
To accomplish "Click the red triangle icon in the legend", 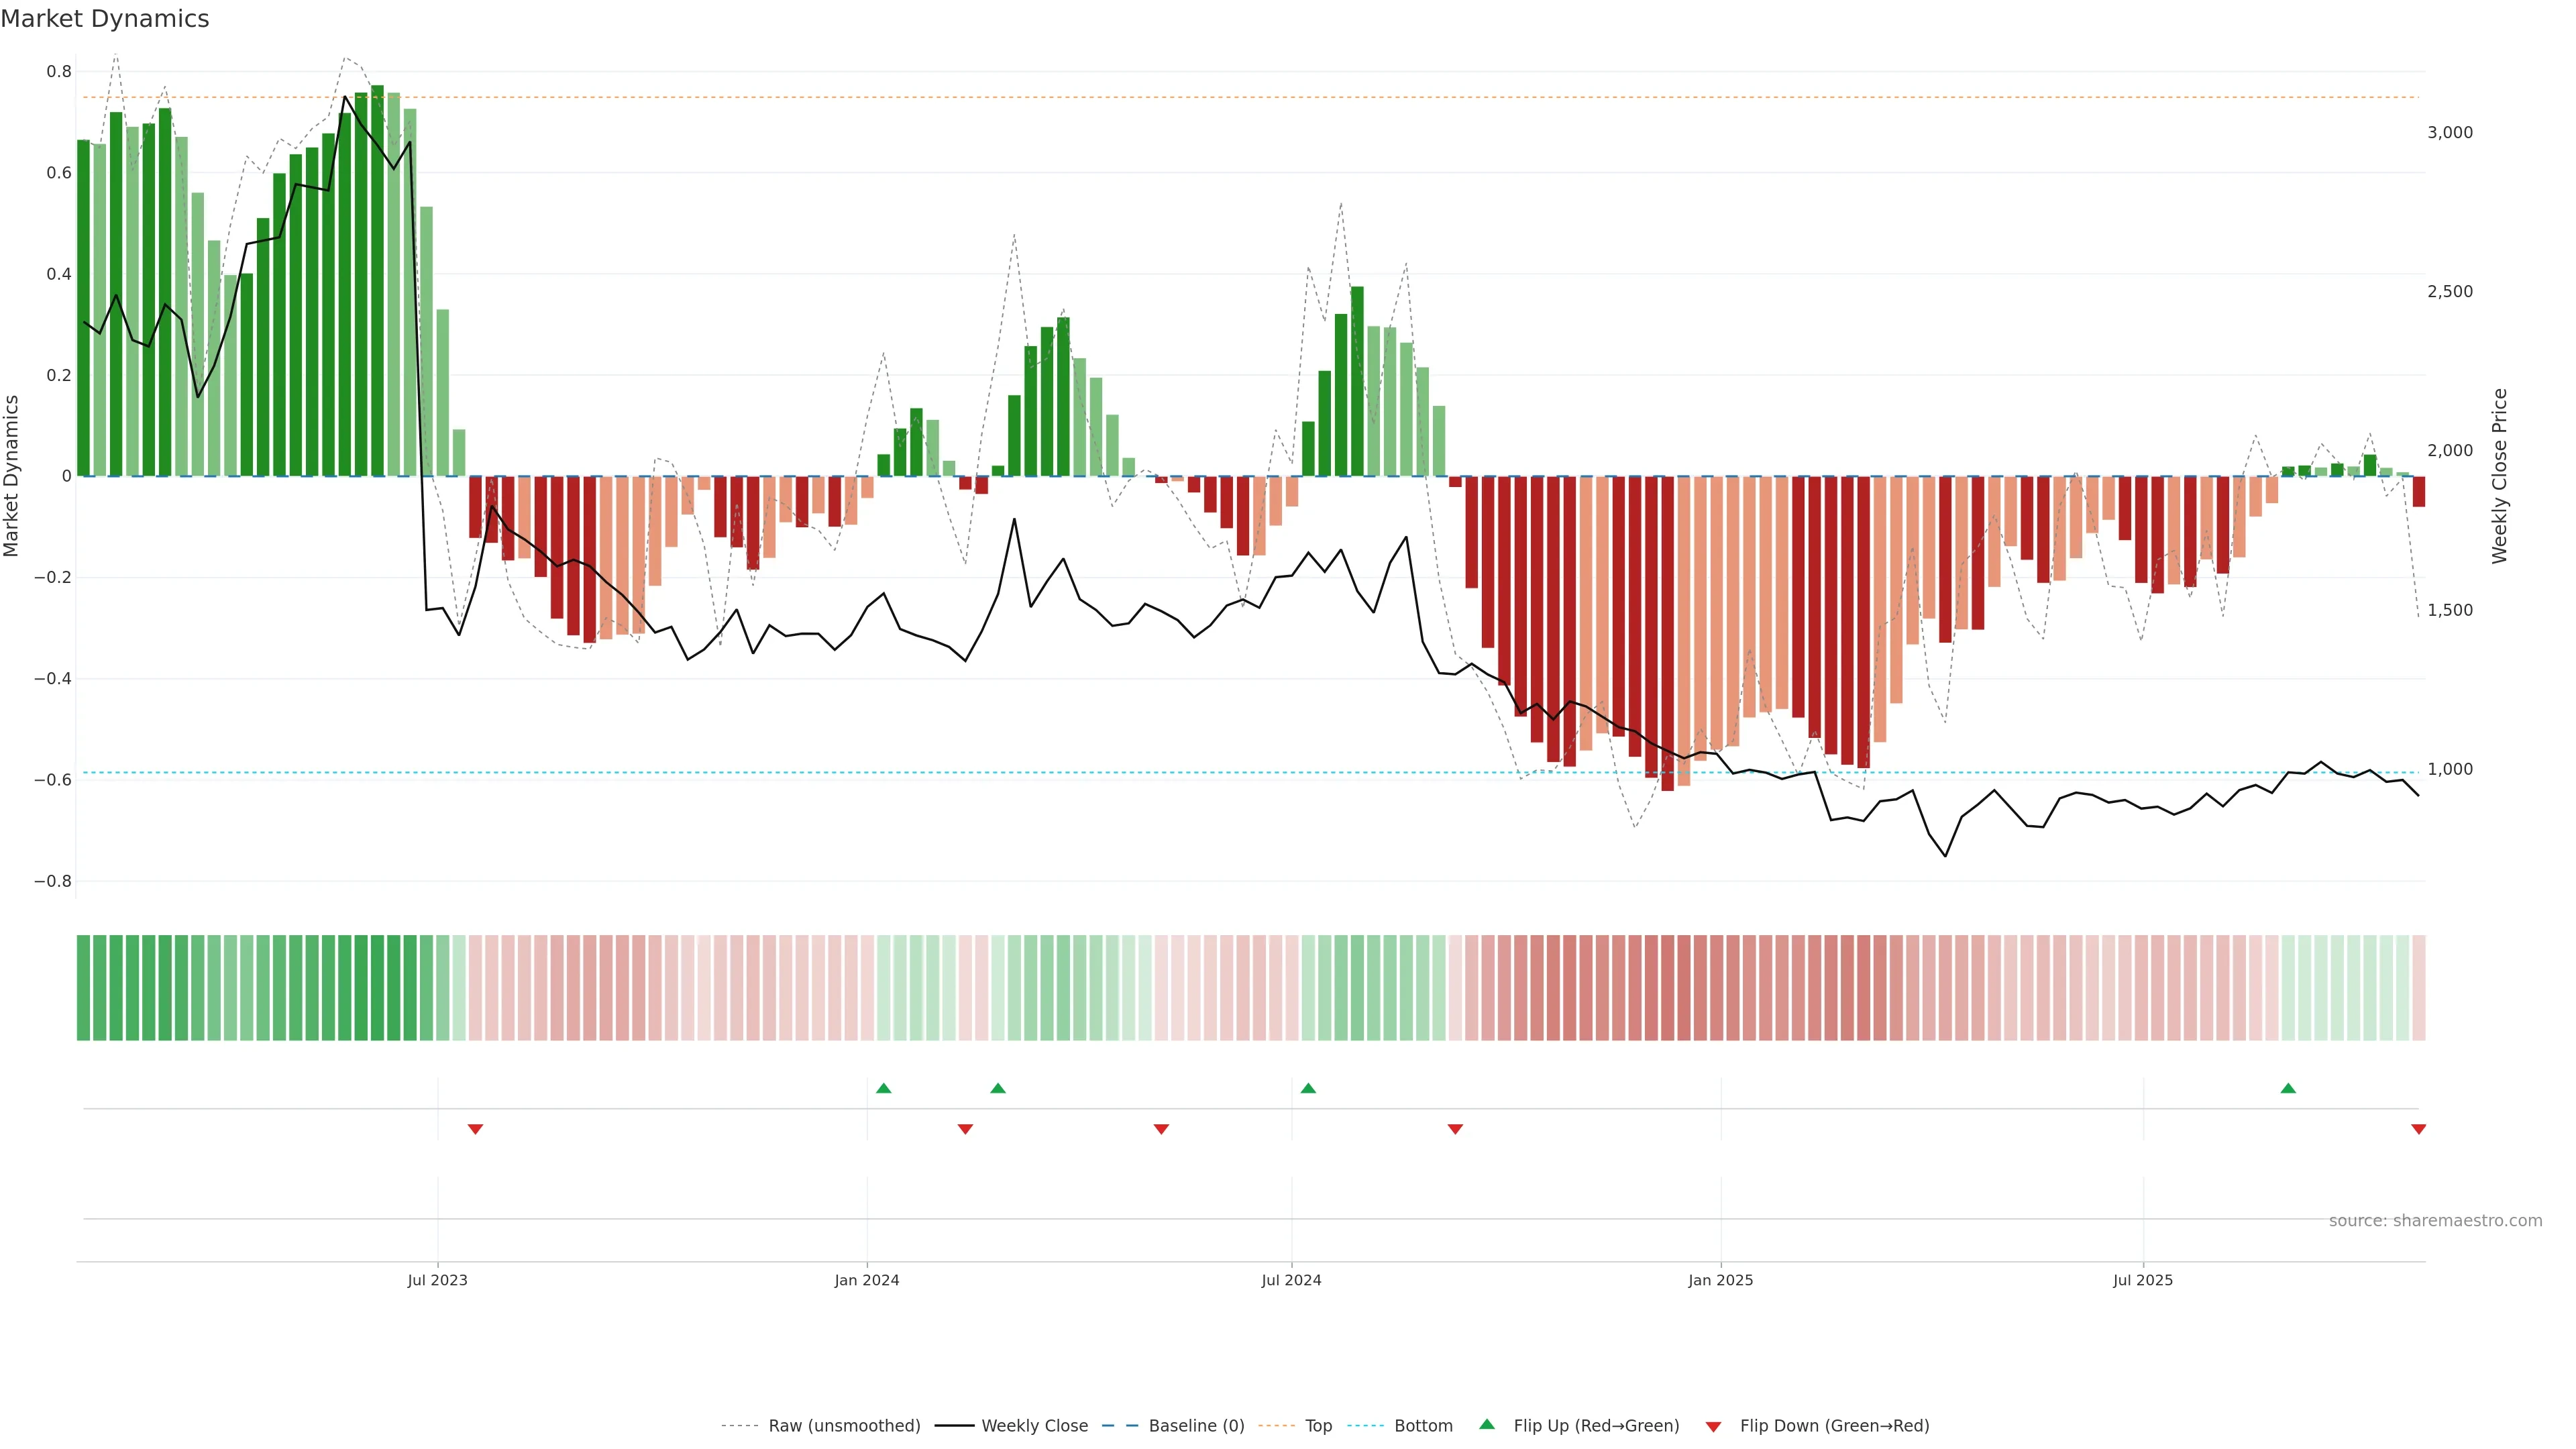I will 1713,1427.
